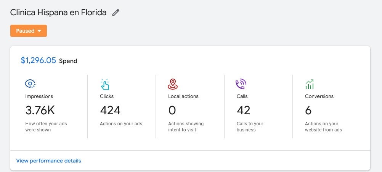
Task: Click the 6 conversions value
Action: click(x=308, y=110)
